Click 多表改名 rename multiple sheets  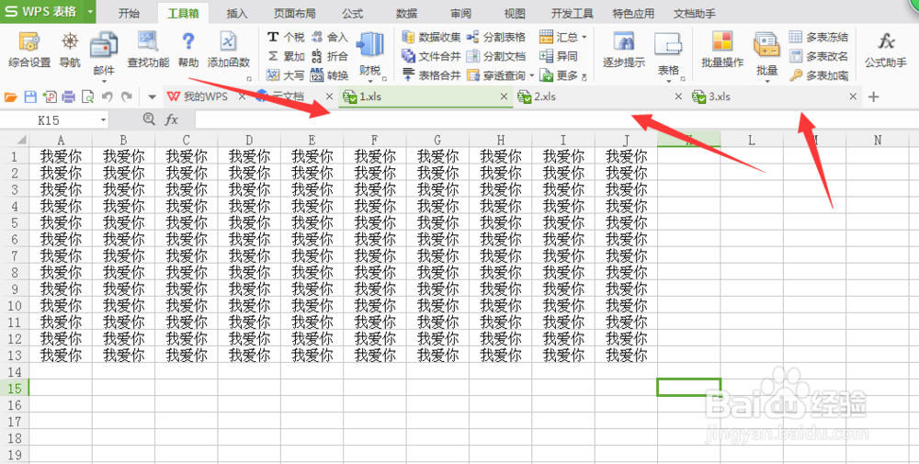tap(819, 56)
